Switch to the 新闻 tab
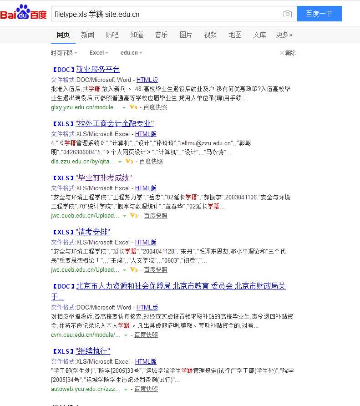 pos(87,35)
